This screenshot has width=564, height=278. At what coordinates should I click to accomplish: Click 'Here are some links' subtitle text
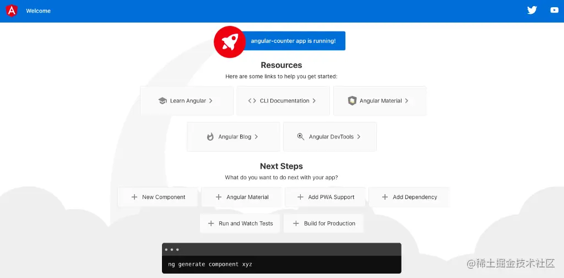pyautogui.click(x=281, y=76)
